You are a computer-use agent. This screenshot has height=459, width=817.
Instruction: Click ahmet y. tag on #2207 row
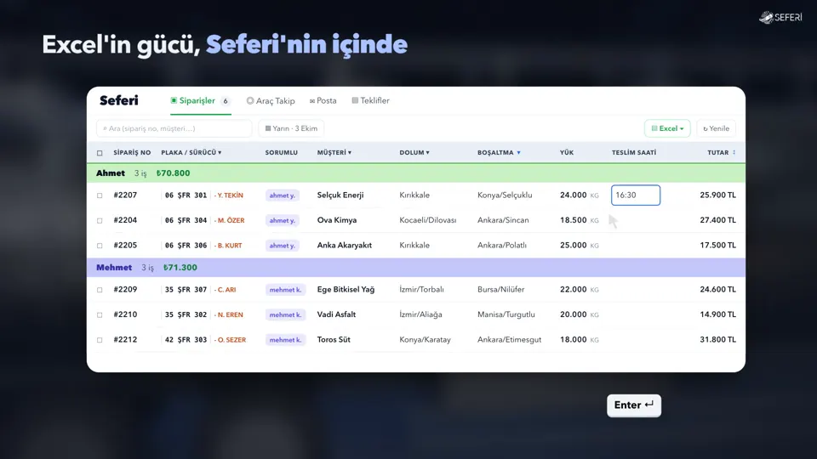click(x=282, y=195)
